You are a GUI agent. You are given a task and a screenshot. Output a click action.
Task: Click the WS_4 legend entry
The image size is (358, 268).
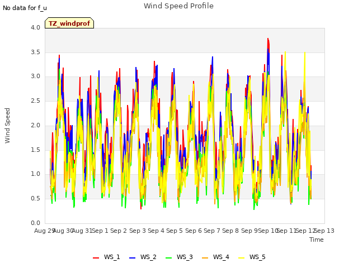click(x=215, y=257)
